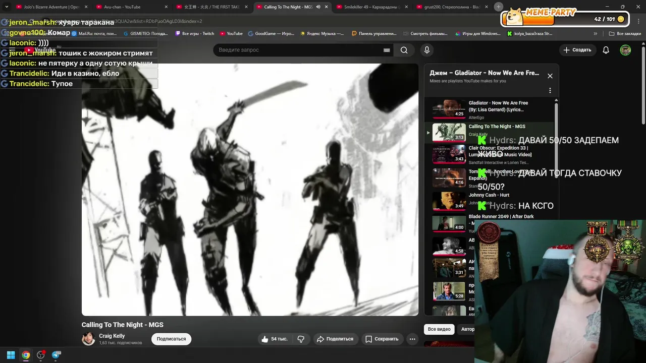Subscribe with Подписаться button
The image size is (646, 363).
[x=171, y=339]
